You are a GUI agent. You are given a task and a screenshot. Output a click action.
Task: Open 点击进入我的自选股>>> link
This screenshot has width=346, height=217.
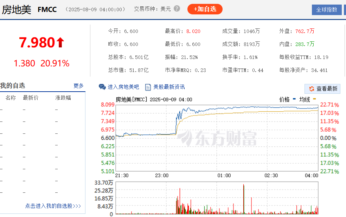(x=53, y=206)
